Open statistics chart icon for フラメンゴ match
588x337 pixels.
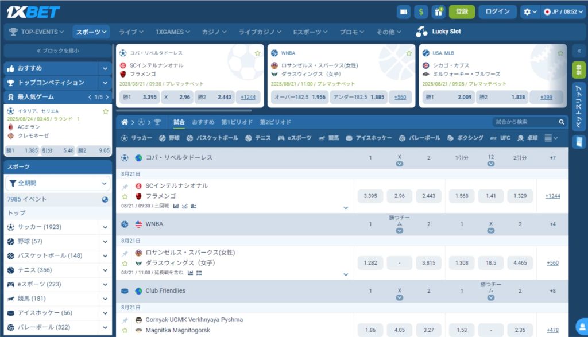click(176, 206)
